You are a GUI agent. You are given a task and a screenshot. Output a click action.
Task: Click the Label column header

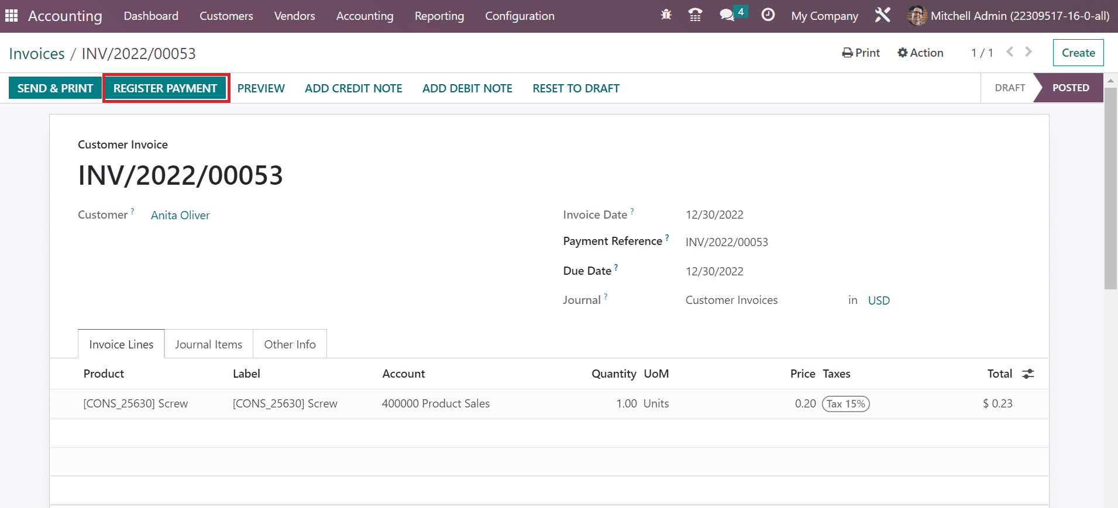(246, 374)
